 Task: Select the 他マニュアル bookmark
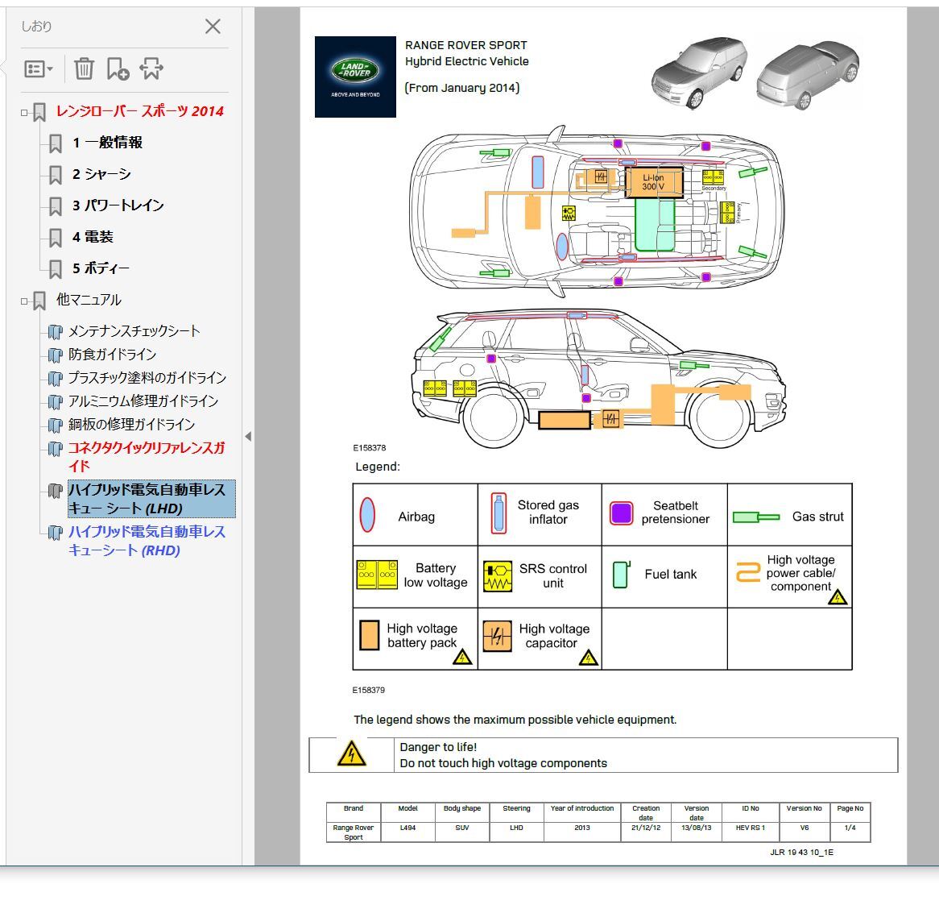(89, 300)
